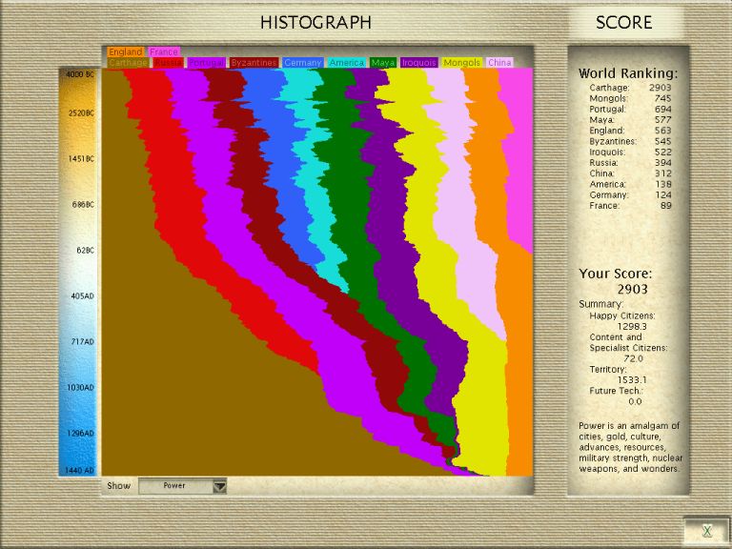The image size is (732, 549).
Task: Click the France legend label
Action: click(164, 52)
